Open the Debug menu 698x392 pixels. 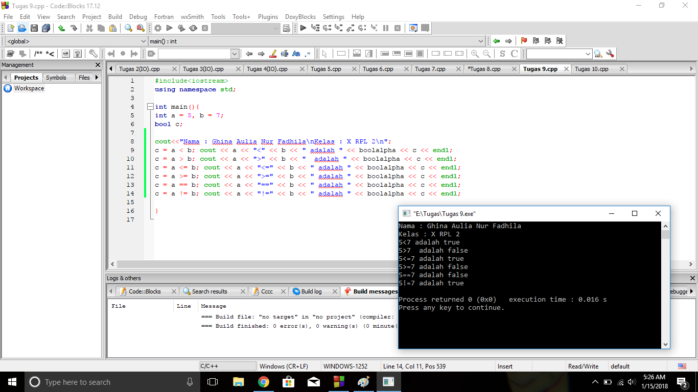pyautogui.click(x=138, y=17)
